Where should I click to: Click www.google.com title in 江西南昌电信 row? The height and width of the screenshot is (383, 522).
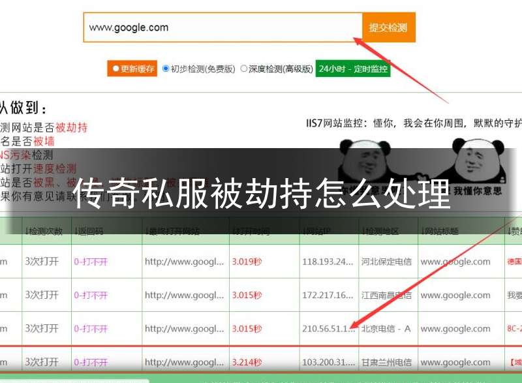(x=455, y=295)
